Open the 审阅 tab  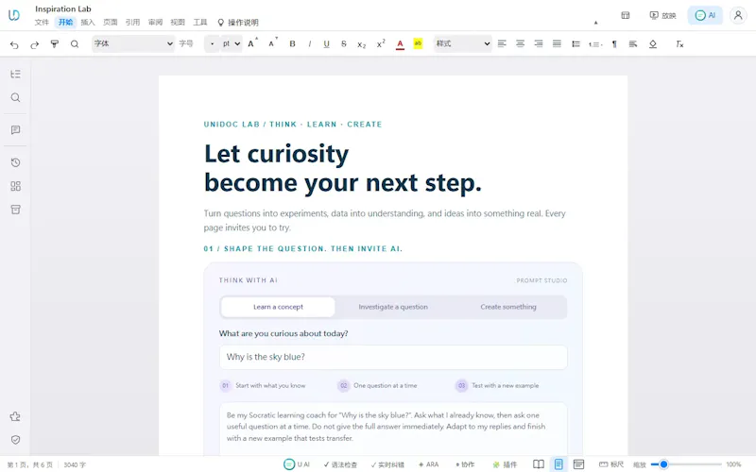155,22
